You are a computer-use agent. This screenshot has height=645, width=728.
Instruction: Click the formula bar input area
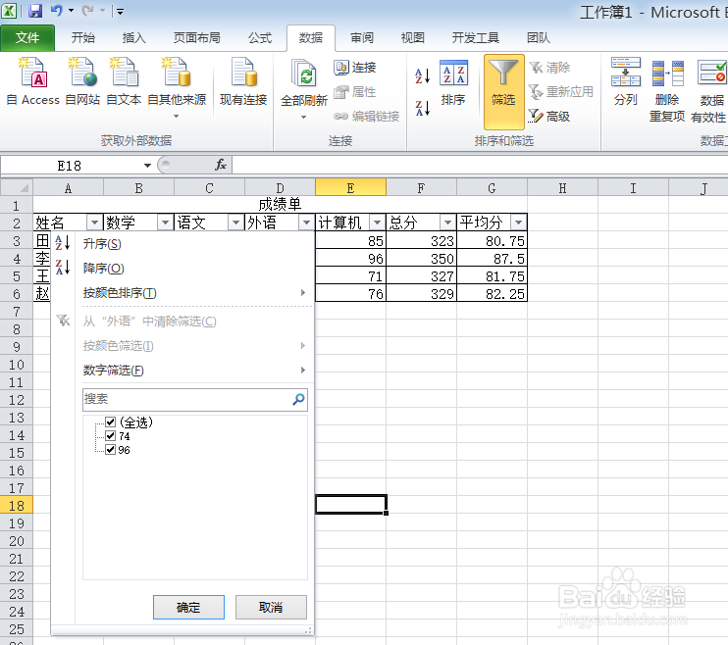480,165
